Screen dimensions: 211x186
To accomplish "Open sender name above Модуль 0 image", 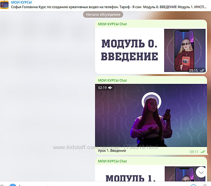I will pyautogui.click(x=112, y=24).
